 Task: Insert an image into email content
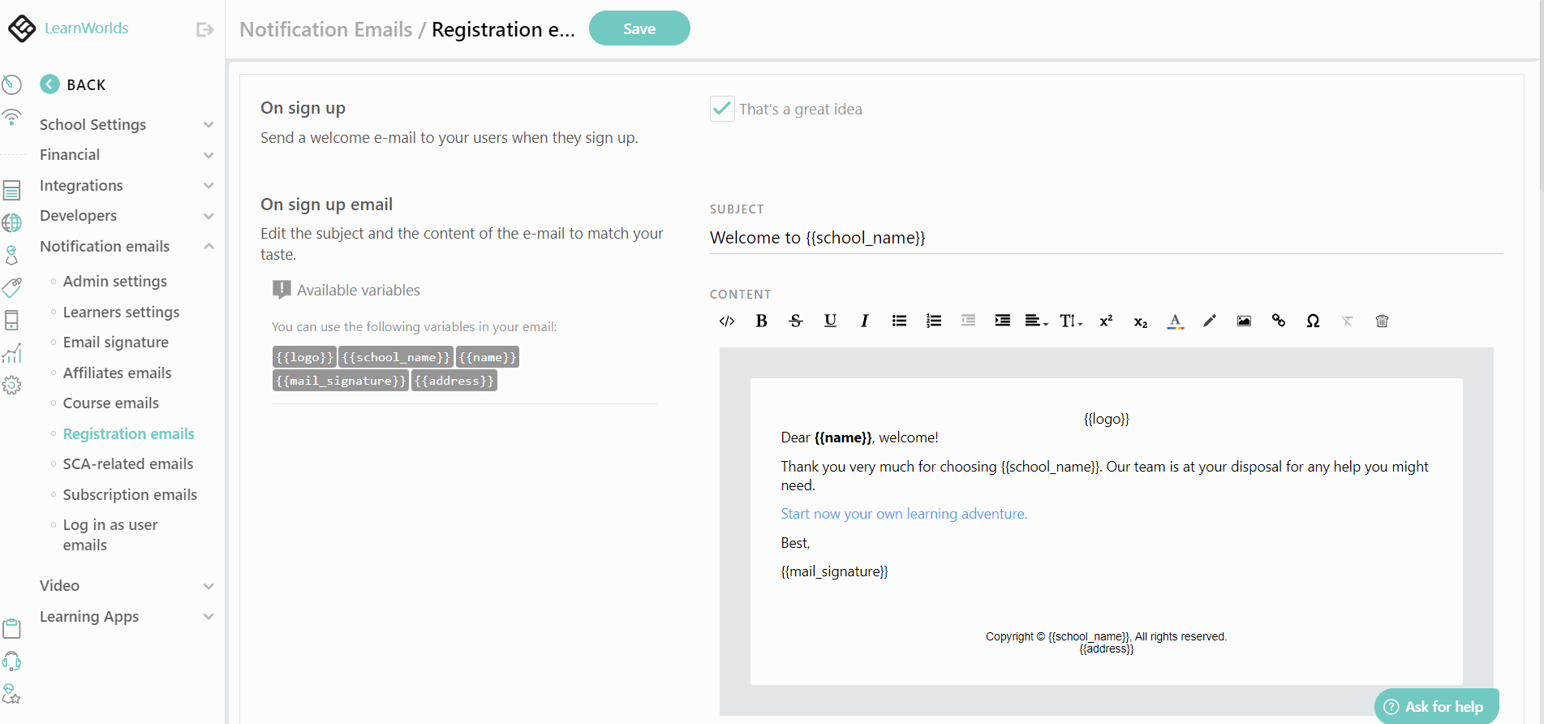click(1244, 321)
